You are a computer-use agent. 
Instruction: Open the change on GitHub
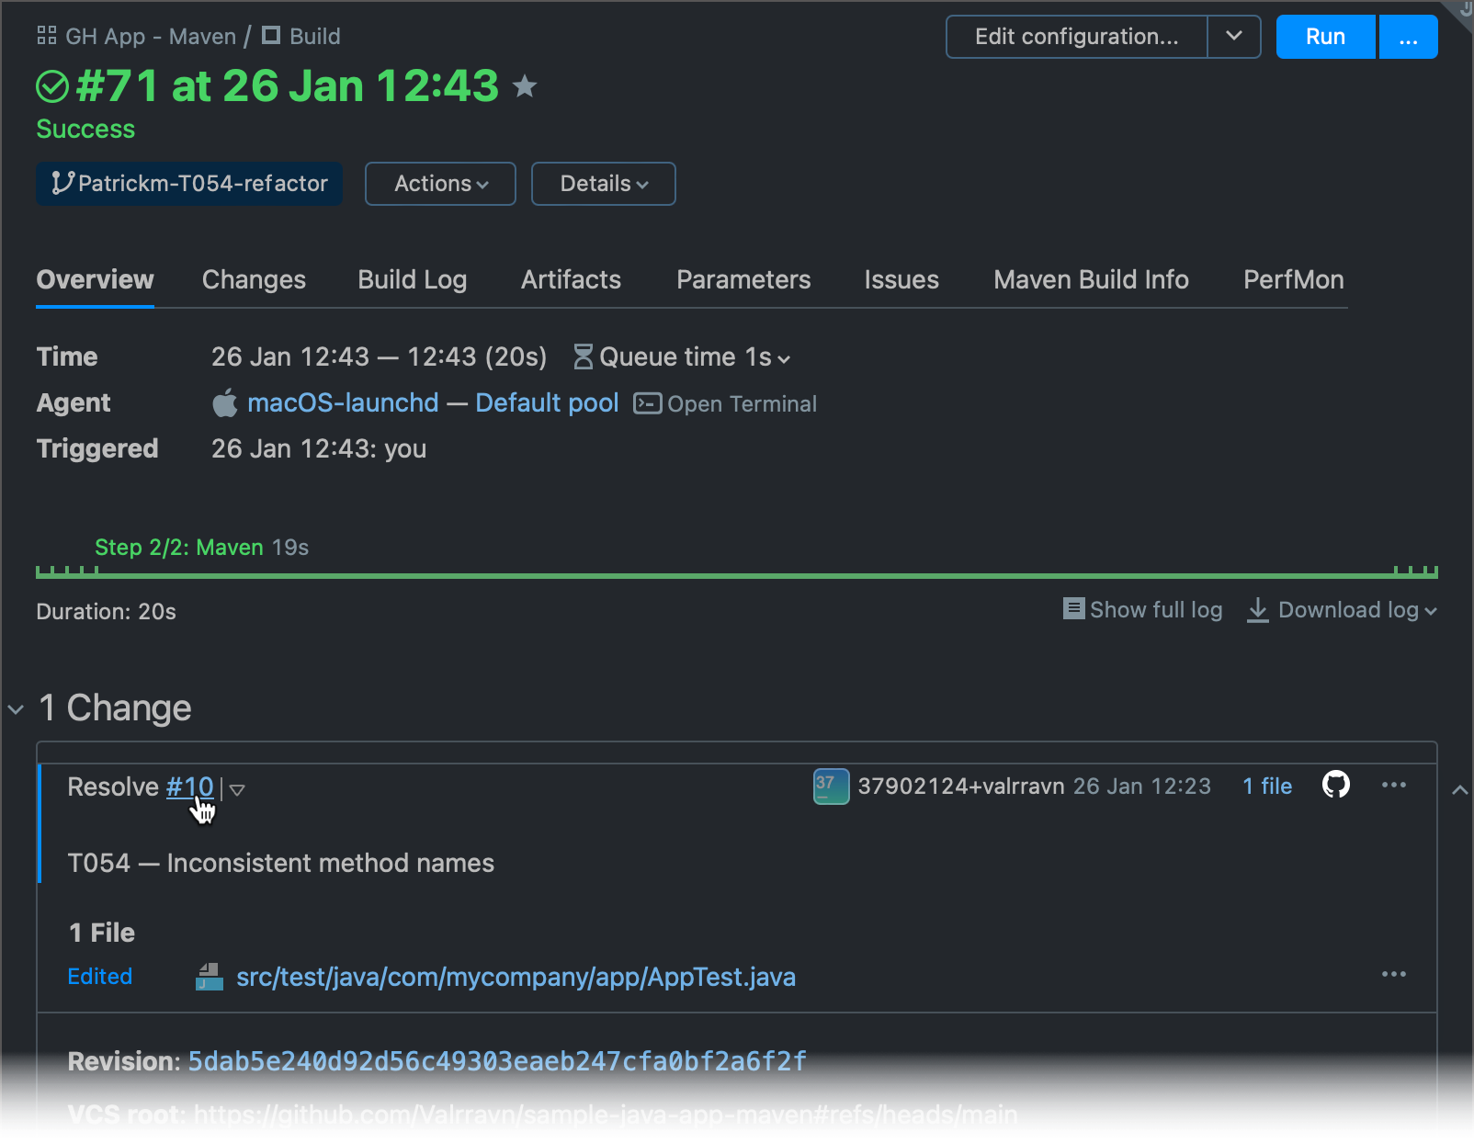pos(1336,786)
